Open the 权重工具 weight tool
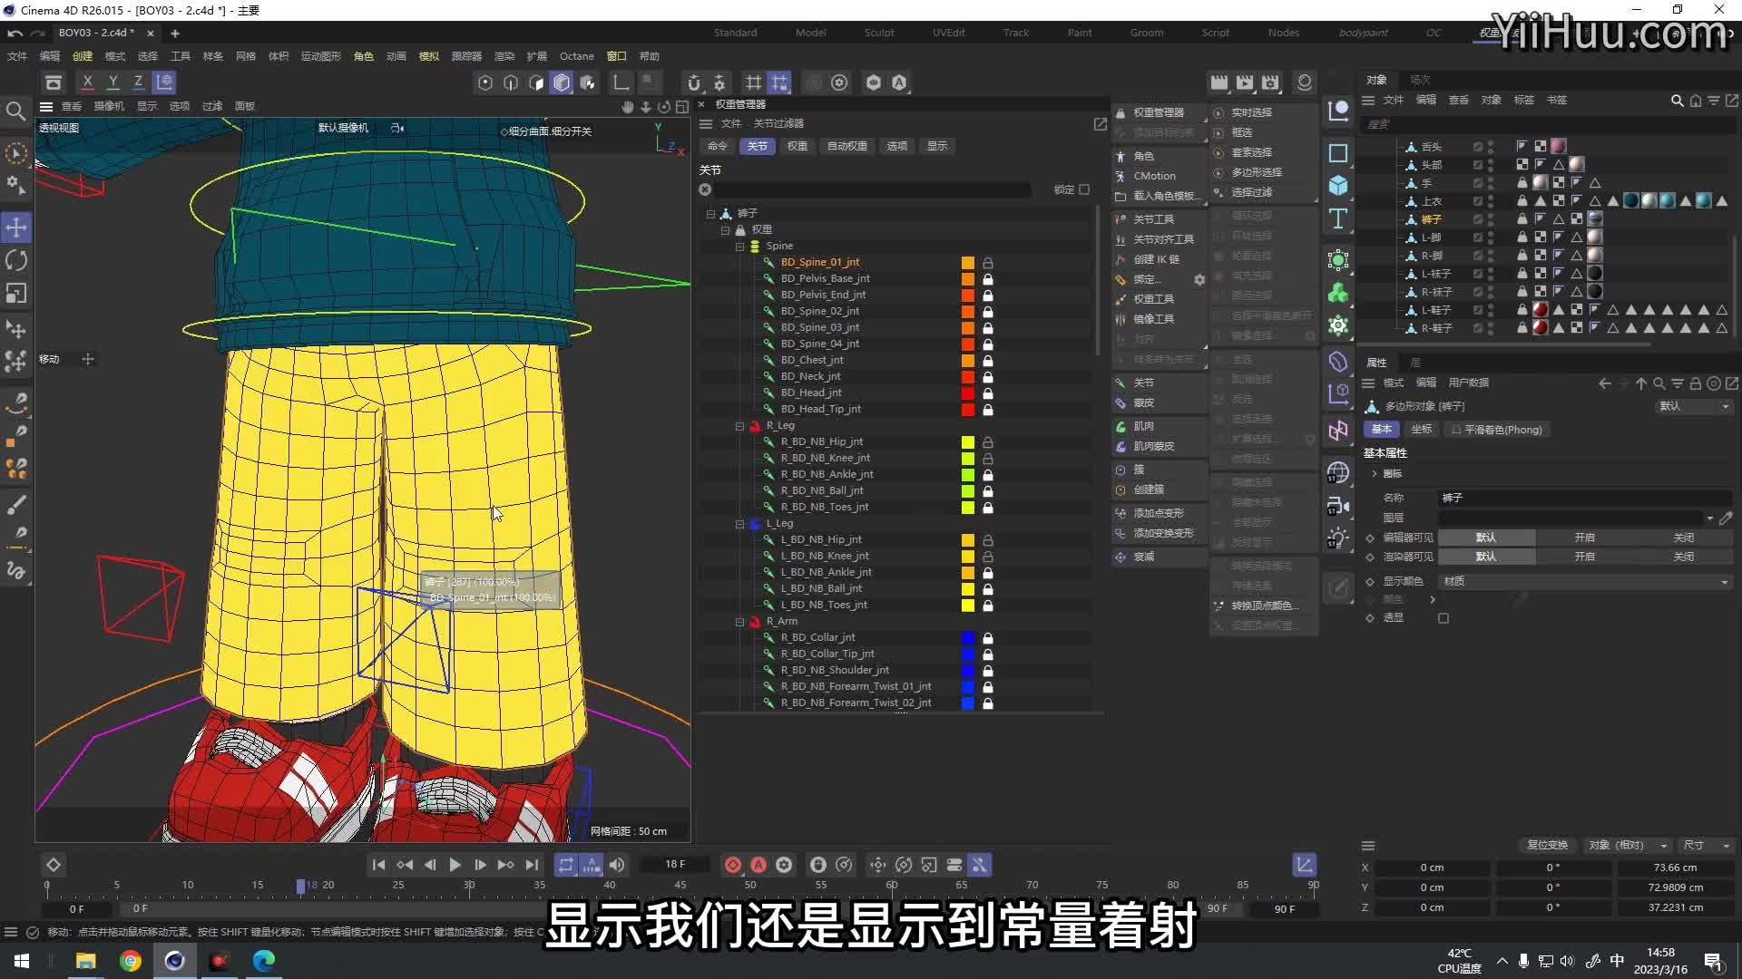Screen dimensions: 1742x979 tap(1153, 299)
